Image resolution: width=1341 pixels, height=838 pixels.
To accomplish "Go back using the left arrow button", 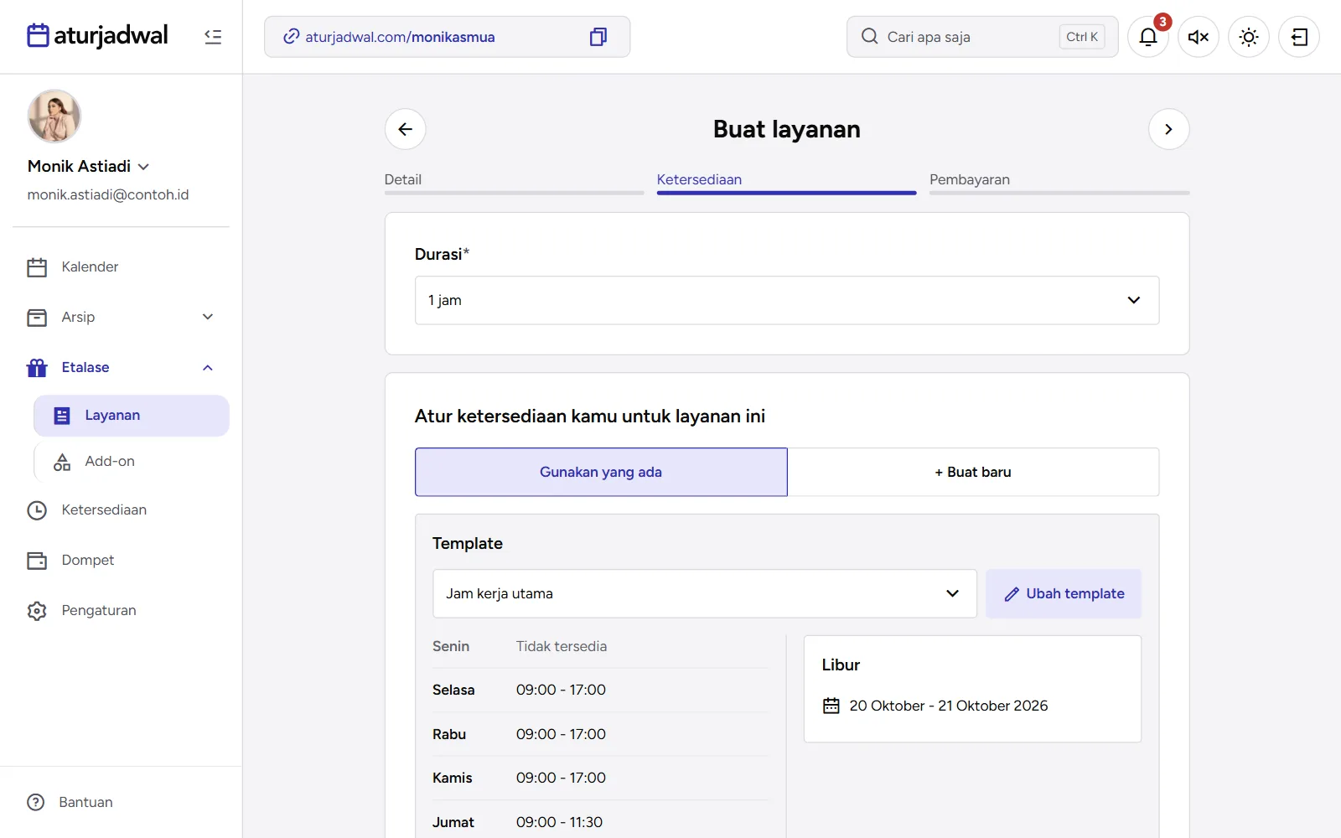I will tap(406, 129).
